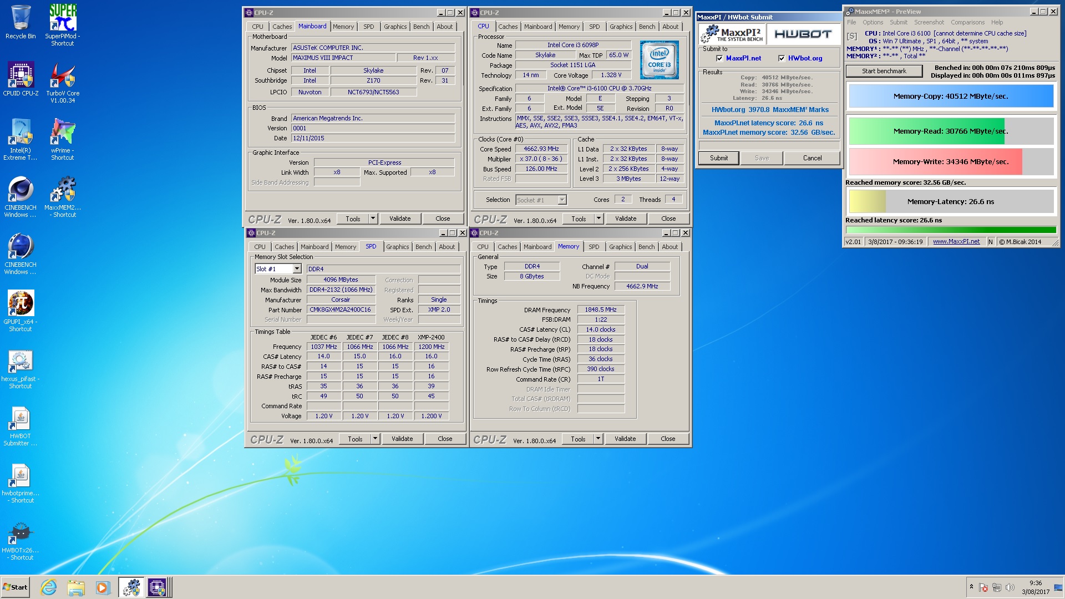Screen dimensions: 1065x599
Task: Click Validate in Mainboard CPU-Z window
Action: [x=399, y=219]
